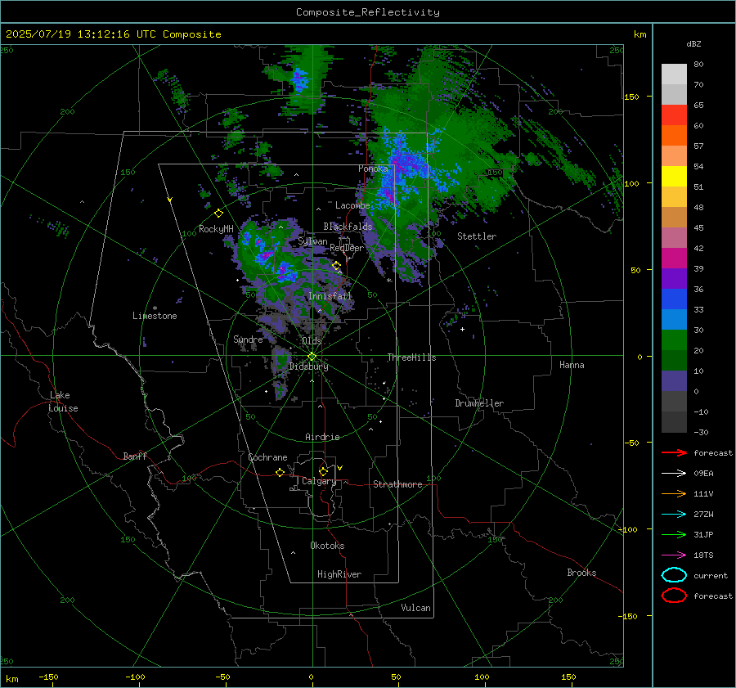Select the bright green 20-30 dBZ swatch
Image resolution: width=736 pixels, height=688 pixels.
coord(674,340)
